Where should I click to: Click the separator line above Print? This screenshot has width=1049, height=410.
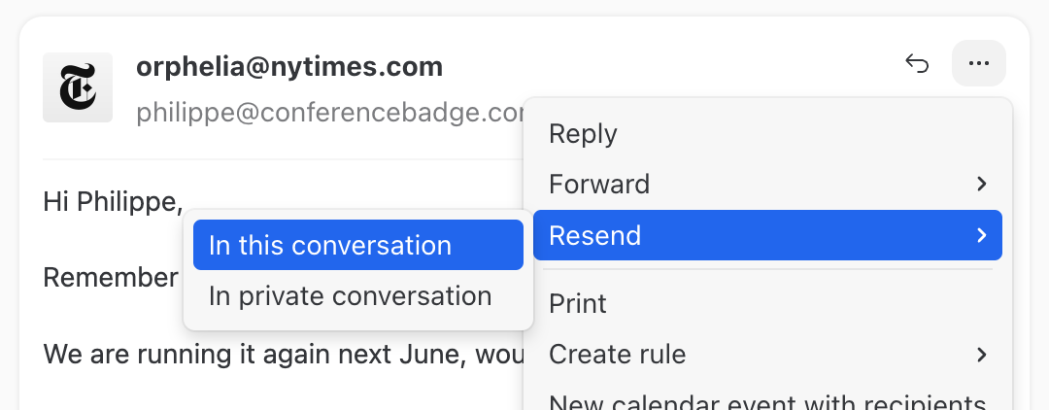(767, 270)
